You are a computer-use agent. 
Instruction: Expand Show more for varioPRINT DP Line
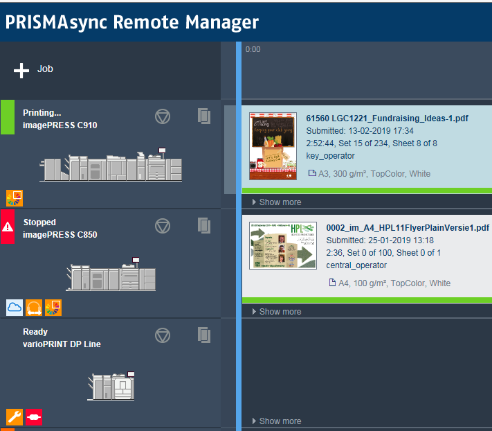(277, 421)
